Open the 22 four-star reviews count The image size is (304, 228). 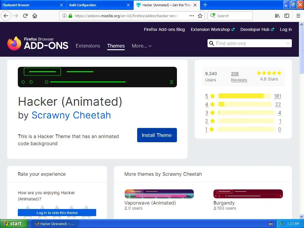point(278,104)
